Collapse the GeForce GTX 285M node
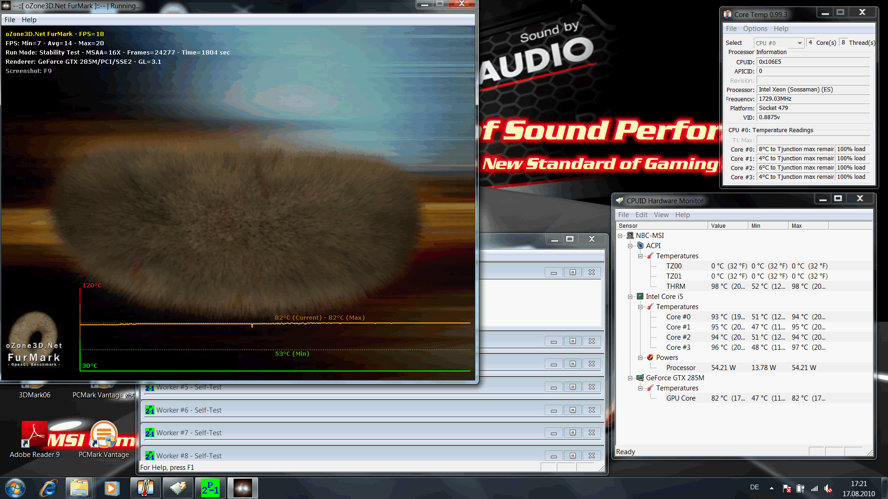 tap(630, 378)
